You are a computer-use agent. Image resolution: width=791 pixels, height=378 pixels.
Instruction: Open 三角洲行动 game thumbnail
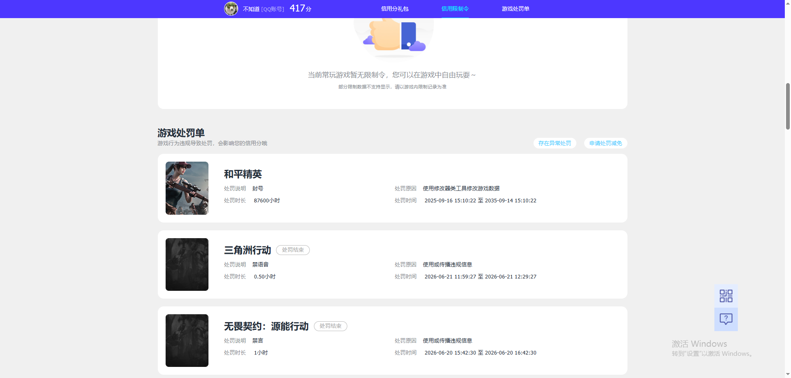(x=187, y=264)
